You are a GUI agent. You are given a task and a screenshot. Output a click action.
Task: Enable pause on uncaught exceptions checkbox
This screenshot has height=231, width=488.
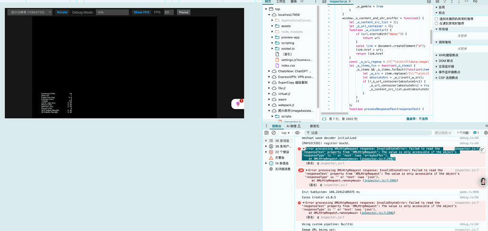437,19
